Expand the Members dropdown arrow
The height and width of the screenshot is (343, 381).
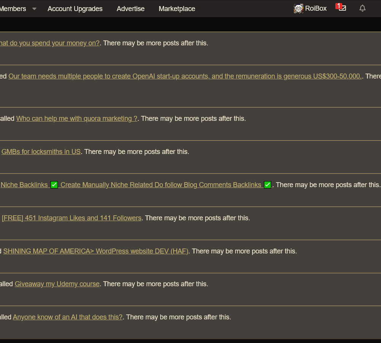click(x=34, y=9)
